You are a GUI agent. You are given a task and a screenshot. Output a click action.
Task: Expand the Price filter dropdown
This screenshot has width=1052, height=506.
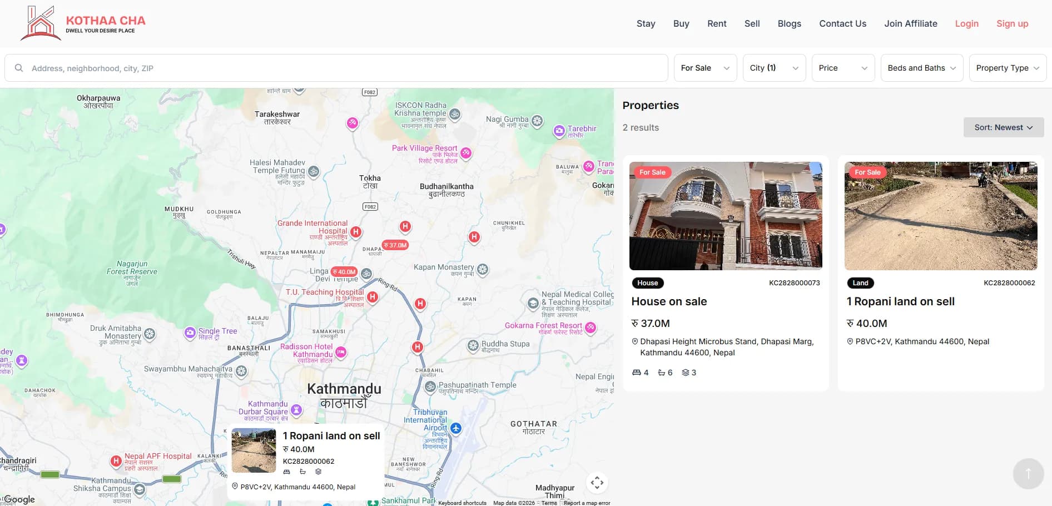843,68
